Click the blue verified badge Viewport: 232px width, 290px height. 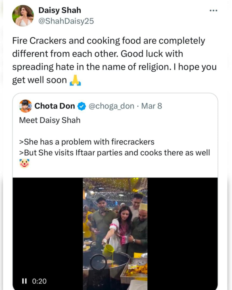point(82,106)
